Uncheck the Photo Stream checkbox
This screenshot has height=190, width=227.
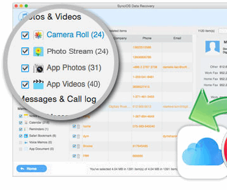[25, 51]
